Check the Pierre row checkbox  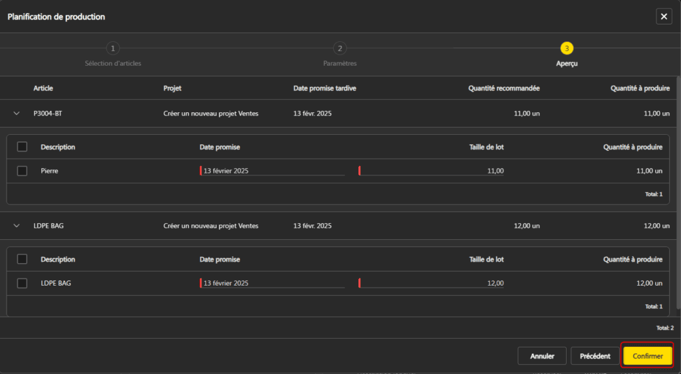tap(22, 171)
